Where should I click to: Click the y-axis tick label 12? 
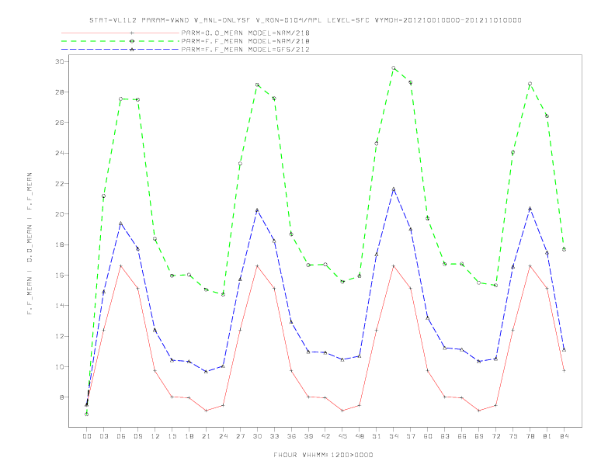60,336
